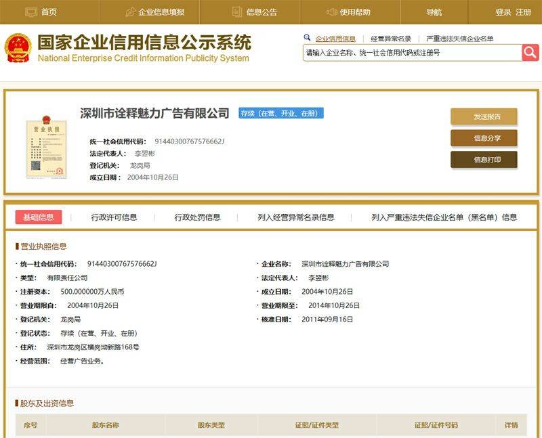
Task: Switch to the 行政许可信息 tab
Action: [x=114, y=217]
